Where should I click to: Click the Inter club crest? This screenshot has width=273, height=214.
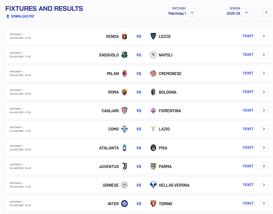pos(124,204)
